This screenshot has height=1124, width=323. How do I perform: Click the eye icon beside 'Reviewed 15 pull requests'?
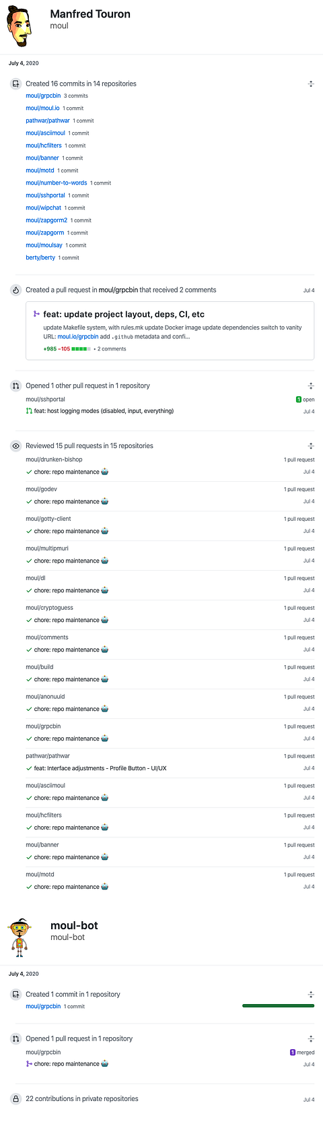tap(15, 445)
